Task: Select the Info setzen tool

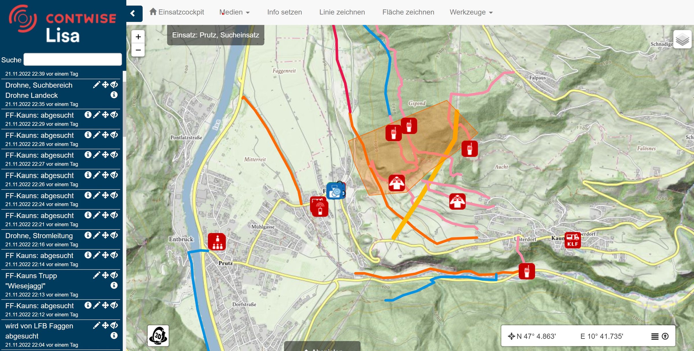Action: click(285, 12)
